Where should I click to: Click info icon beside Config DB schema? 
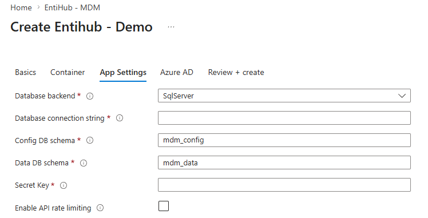[90, 140]
